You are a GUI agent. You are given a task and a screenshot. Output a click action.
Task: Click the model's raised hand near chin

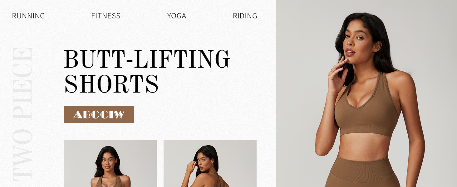coord(338,75)
